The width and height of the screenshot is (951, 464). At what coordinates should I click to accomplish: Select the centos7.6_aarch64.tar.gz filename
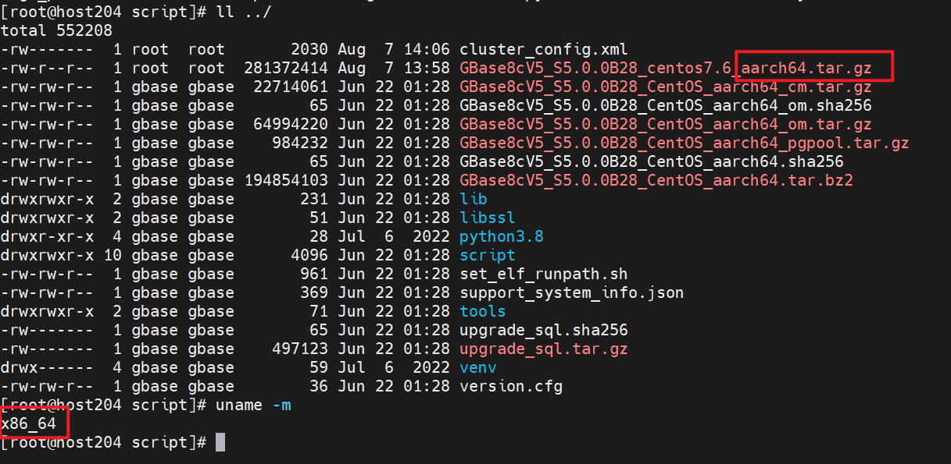click(x=666, y=68)
